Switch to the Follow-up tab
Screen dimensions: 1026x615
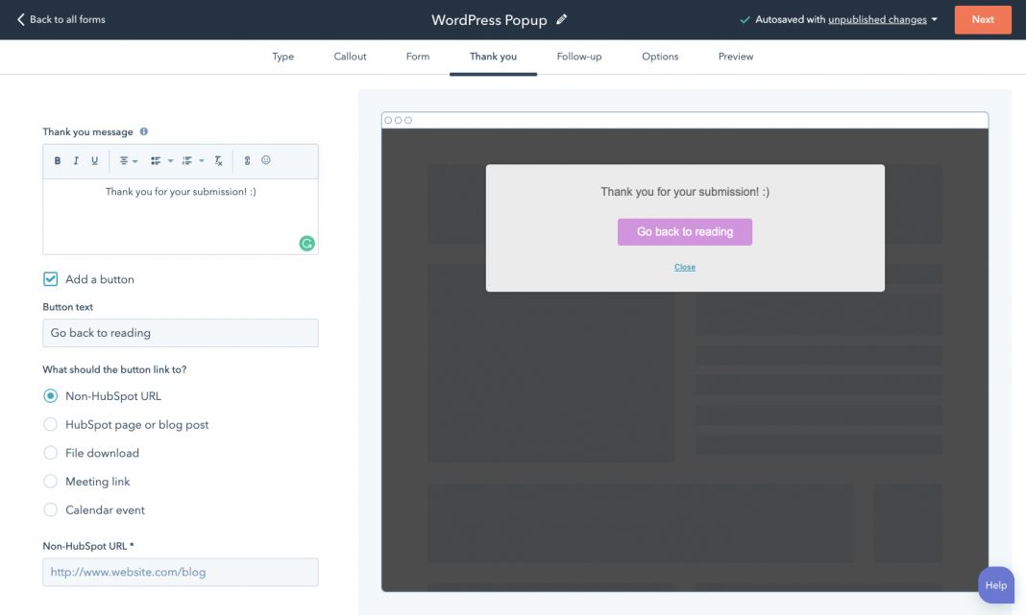point(578,57)
